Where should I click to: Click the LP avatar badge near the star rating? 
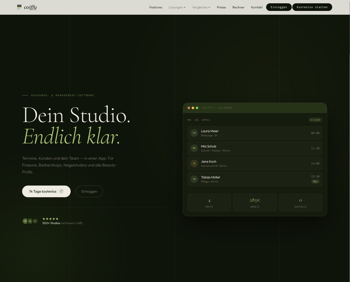pos(35,221)
